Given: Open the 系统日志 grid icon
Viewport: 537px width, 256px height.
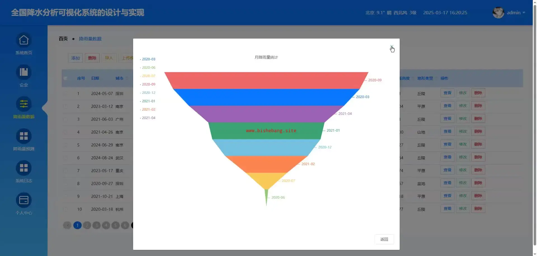Looking at the screenshot, I should coord(24,168).
